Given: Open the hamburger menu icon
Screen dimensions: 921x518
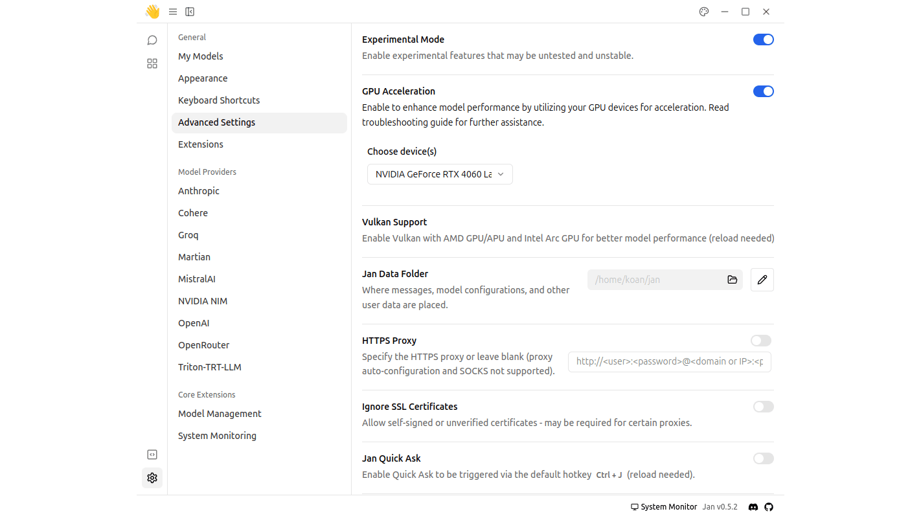Looking at the screenshot, I should click(173, 12).
